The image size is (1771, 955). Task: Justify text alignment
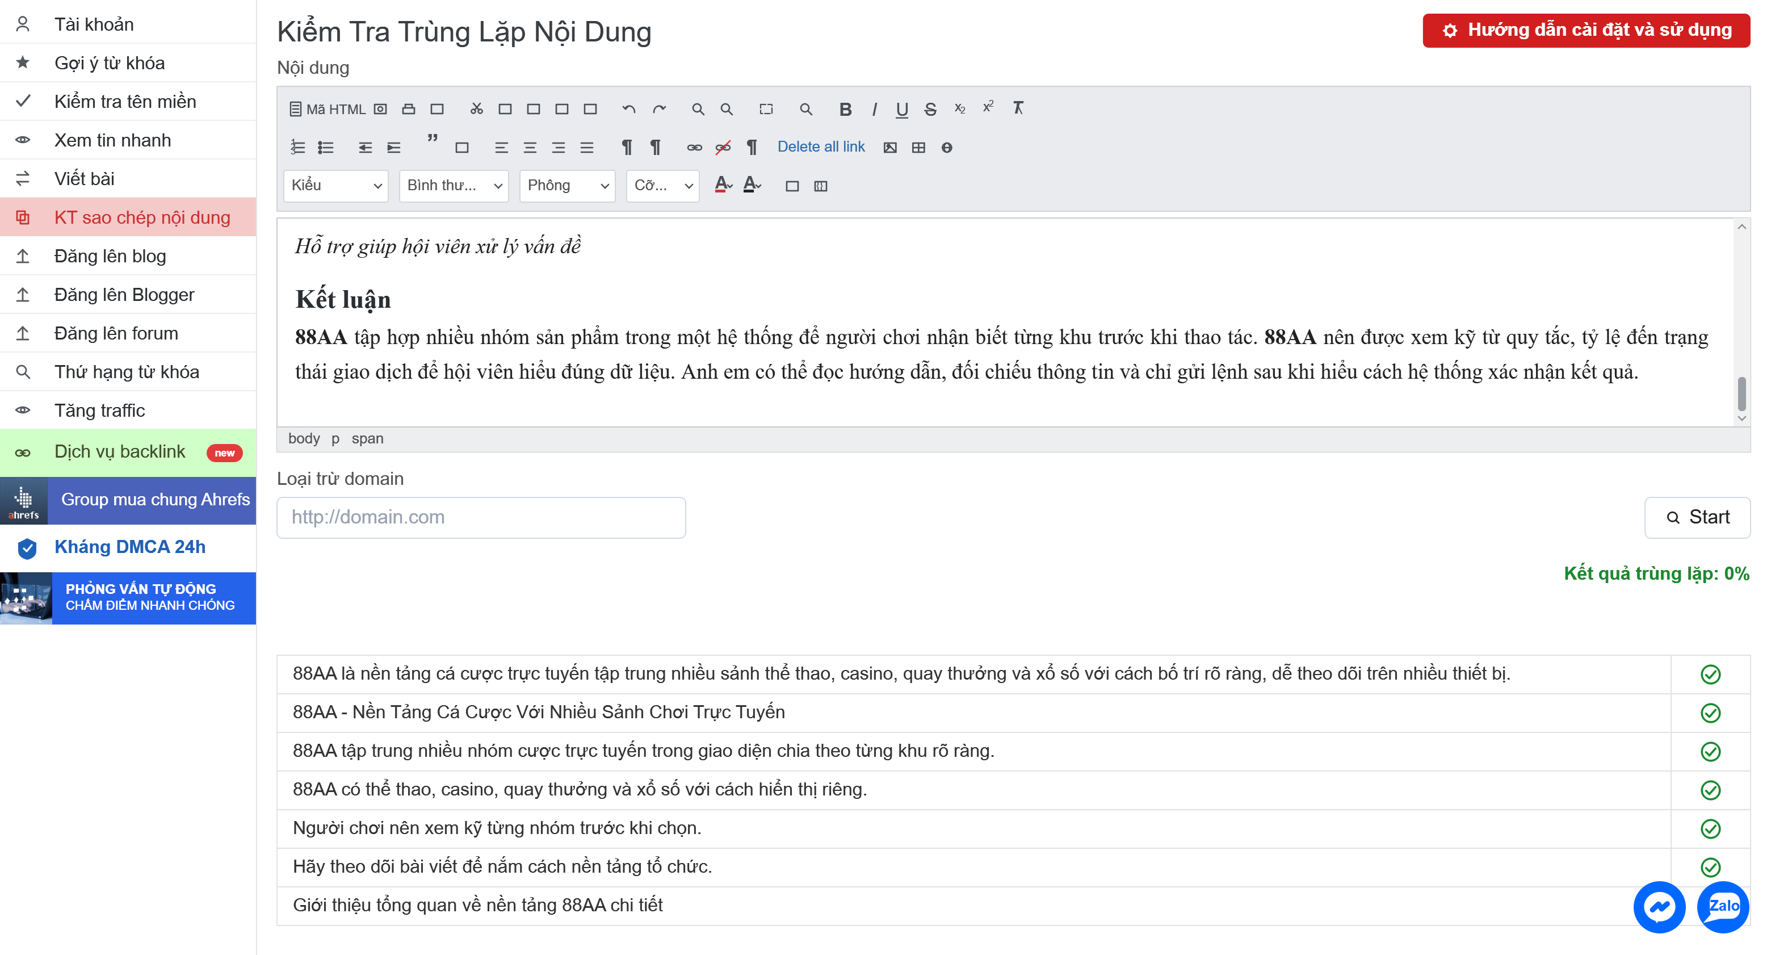(586, 147)
